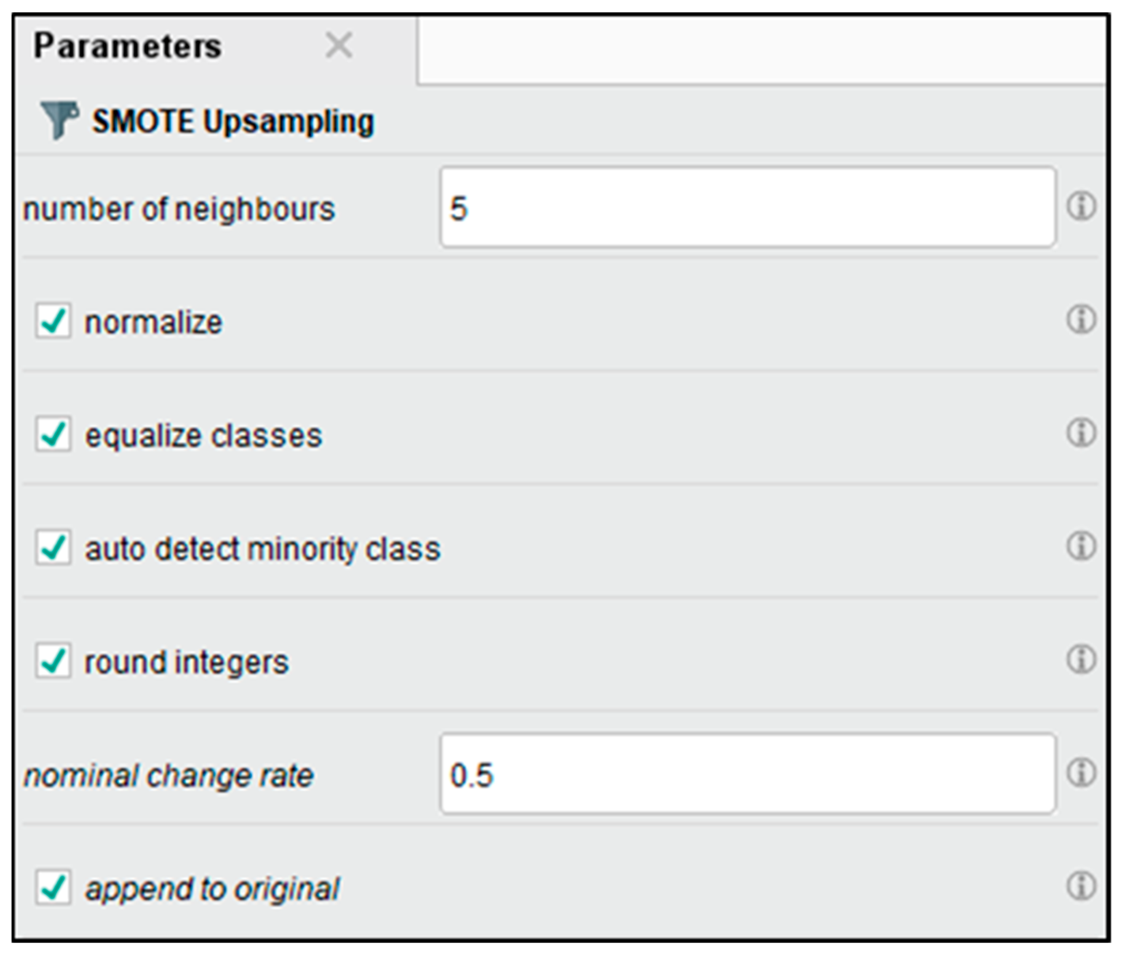1125x957 pixels.
Task: Select the Parameters tab
Action: click(x=128, y=46)
